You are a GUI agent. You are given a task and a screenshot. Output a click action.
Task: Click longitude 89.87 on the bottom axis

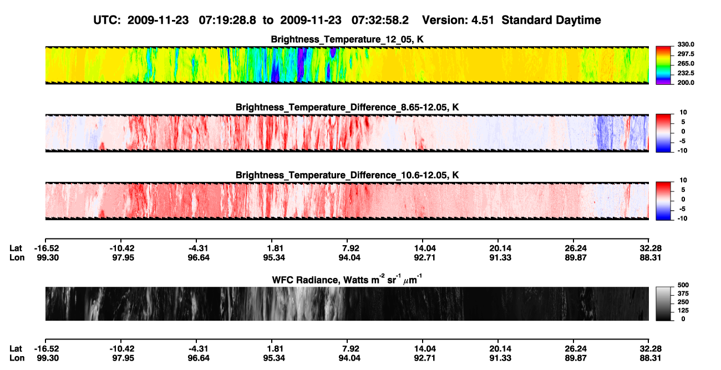coord(576,358)
